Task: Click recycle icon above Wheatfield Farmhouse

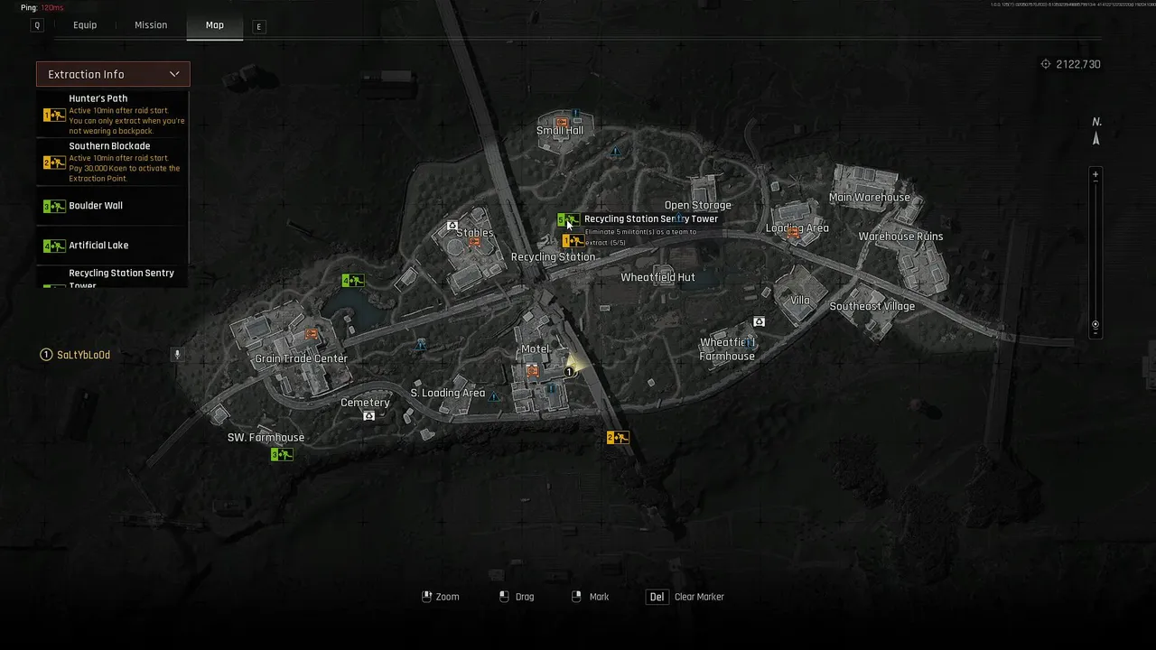Action: click(x=759, y=321)
